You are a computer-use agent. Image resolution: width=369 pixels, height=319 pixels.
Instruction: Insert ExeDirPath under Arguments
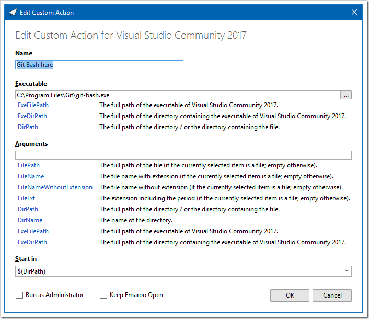[x=32, y=242]
